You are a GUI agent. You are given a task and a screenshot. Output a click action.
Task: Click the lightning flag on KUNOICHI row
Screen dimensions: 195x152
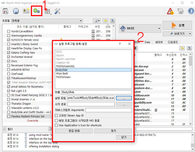pyautogui.click(x=61, y=39)
